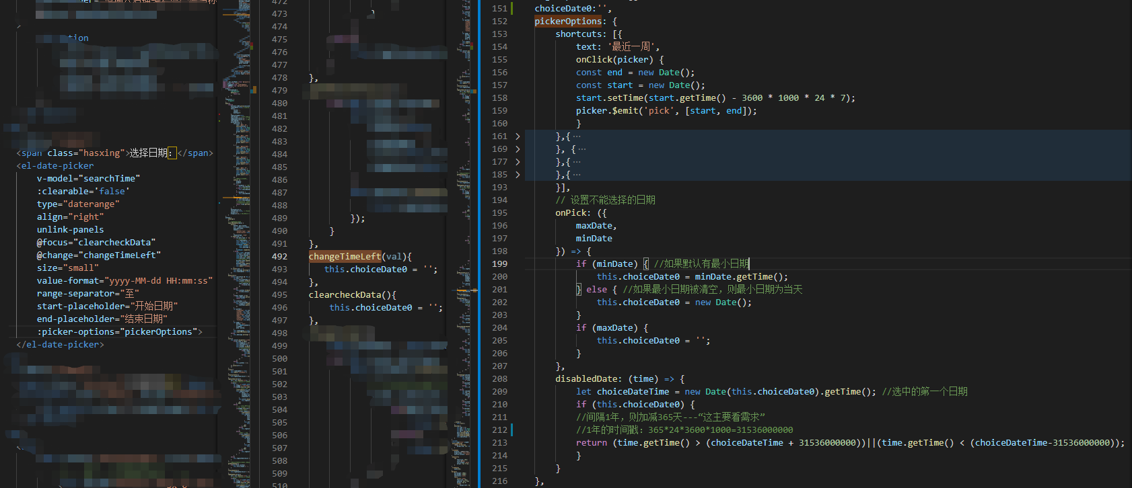Click line number 212 in the gutter

point(500,430)
